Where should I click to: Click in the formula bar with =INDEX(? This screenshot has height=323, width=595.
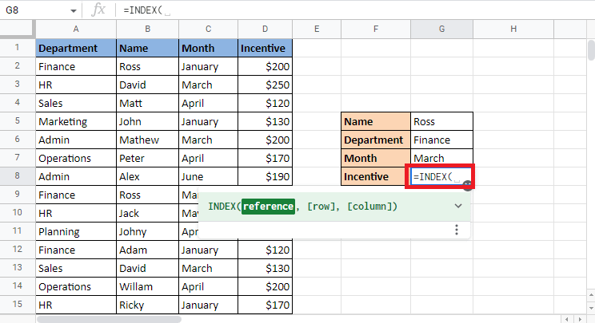pos(320,10)
